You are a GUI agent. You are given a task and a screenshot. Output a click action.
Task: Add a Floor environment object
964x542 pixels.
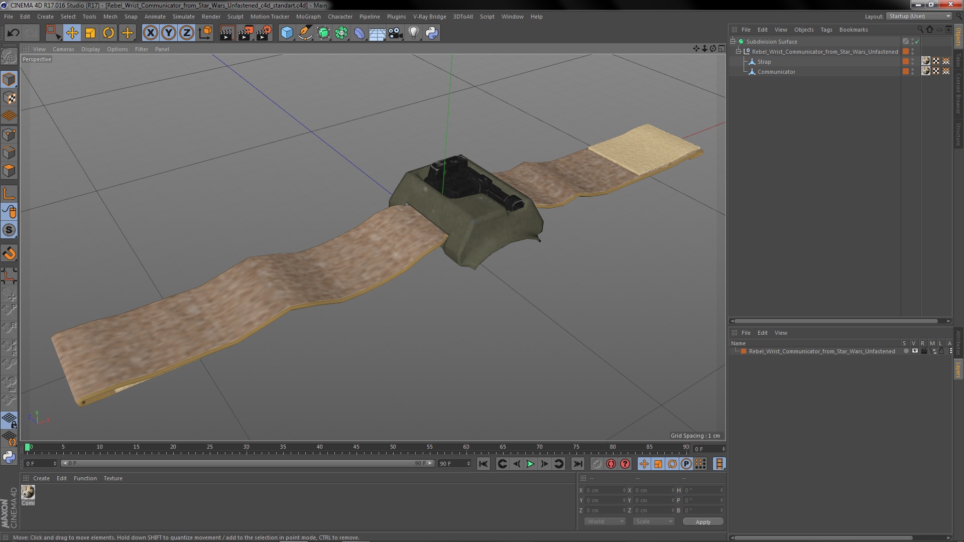pyautogui.click(x=378, y=33)
